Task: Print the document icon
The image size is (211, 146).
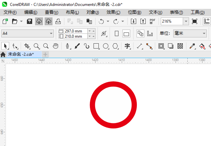Action: click(x=58, y=21)
